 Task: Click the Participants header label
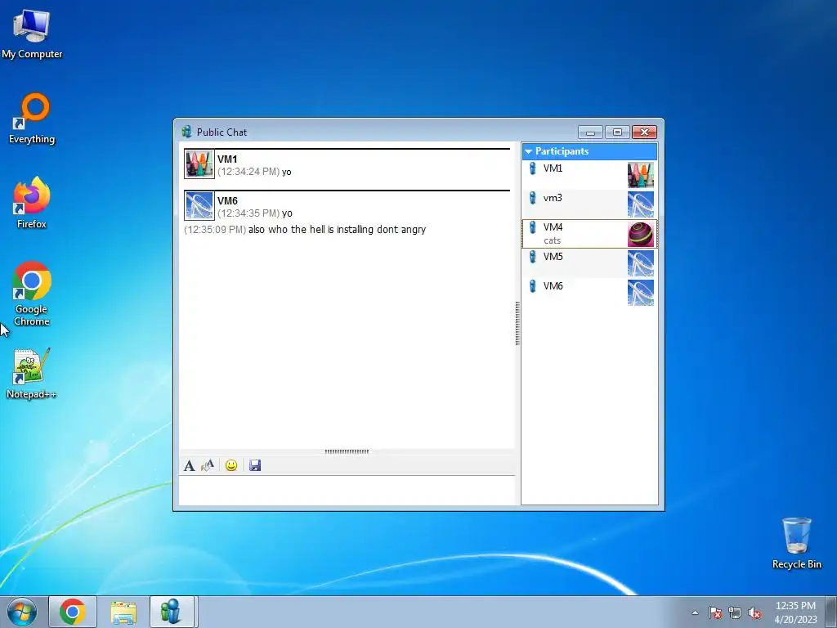[x=562, y=151]
